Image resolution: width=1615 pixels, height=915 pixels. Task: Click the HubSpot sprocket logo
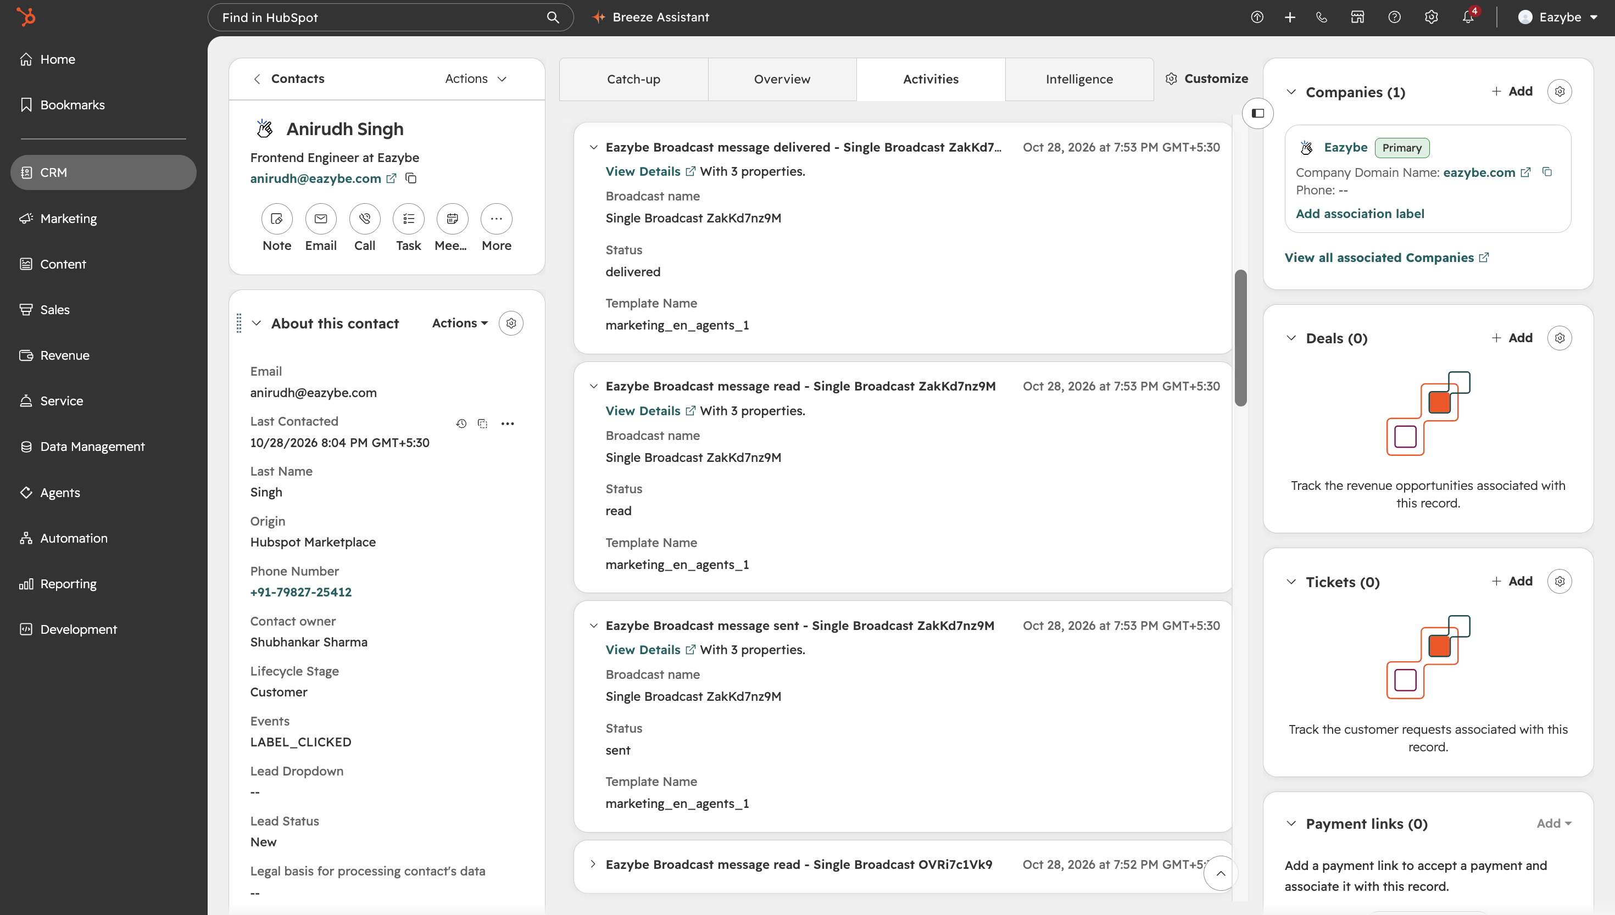[26, 17]
